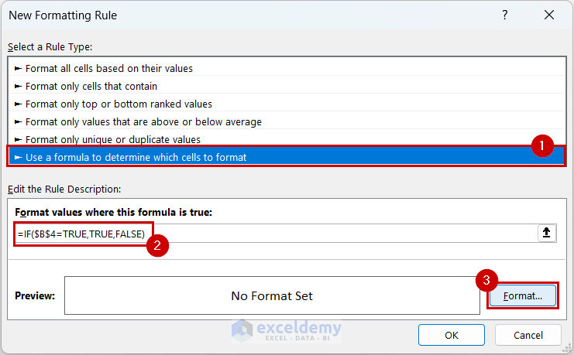The image size is (574, 355).
Task: Select "Format all cells based on their values"
Action: click(109, 68)
